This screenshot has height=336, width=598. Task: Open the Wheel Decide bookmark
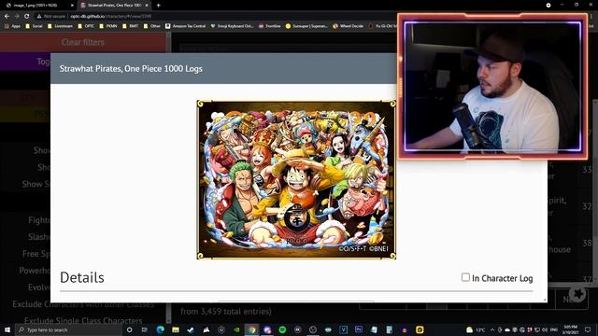[349, 26]
